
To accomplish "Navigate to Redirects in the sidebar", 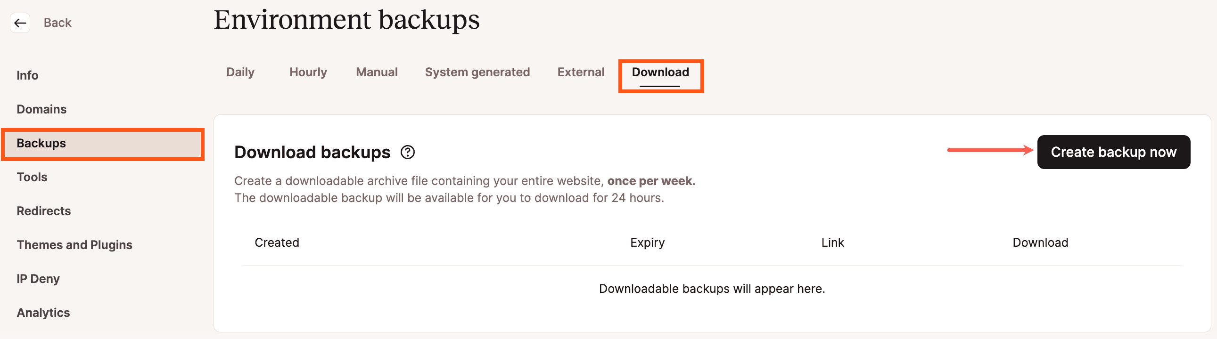I will coord(43,211).
